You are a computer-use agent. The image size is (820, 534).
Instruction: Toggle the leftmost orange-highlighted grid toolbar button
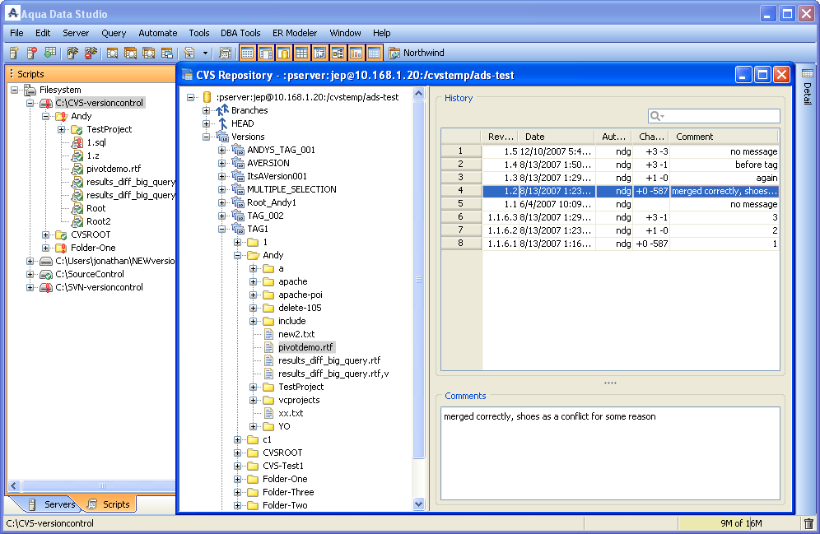pyautogui.click(x=247, y=53)
